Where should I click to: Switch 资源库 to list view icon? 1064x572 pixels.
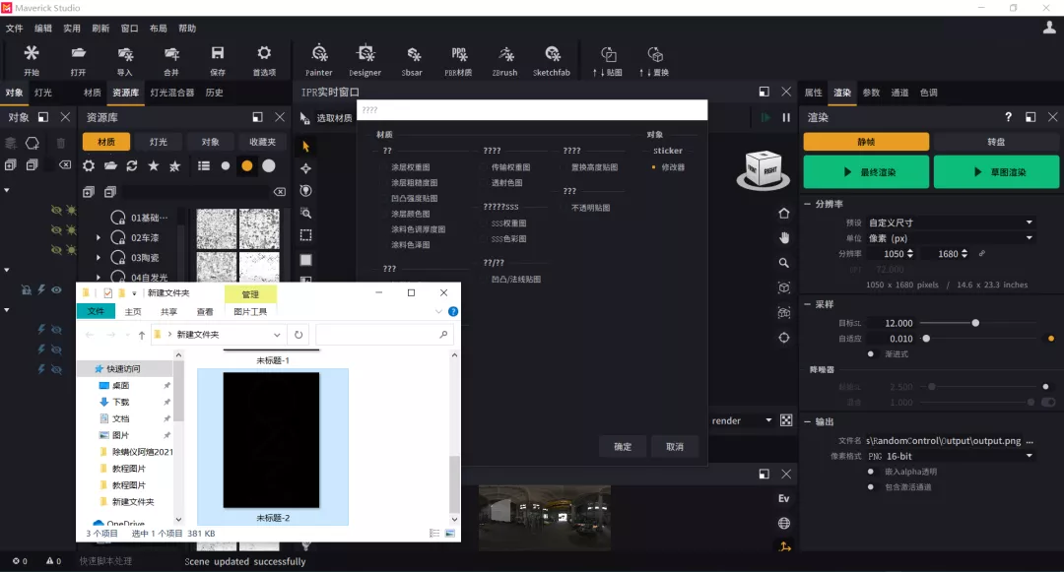point(204,165)
